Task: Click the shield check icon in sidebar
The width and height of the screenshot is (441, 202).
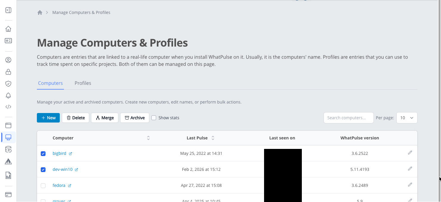Action: tap(8, 84)
